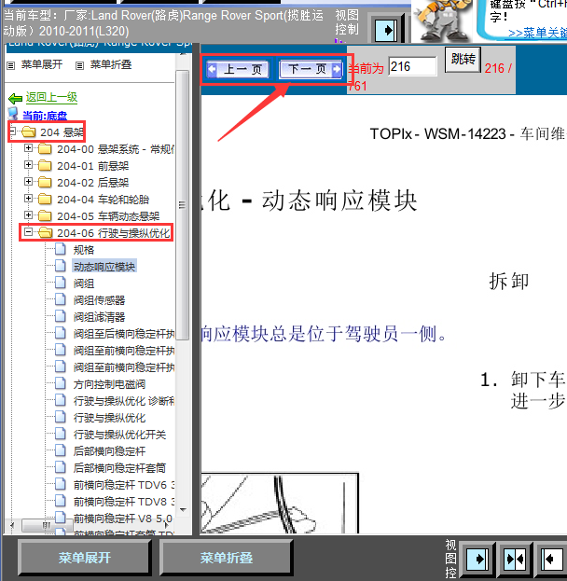The height and width of the screenshot is (581, 567).
Task: Open the 返回上一级 link
Action: 51,97
